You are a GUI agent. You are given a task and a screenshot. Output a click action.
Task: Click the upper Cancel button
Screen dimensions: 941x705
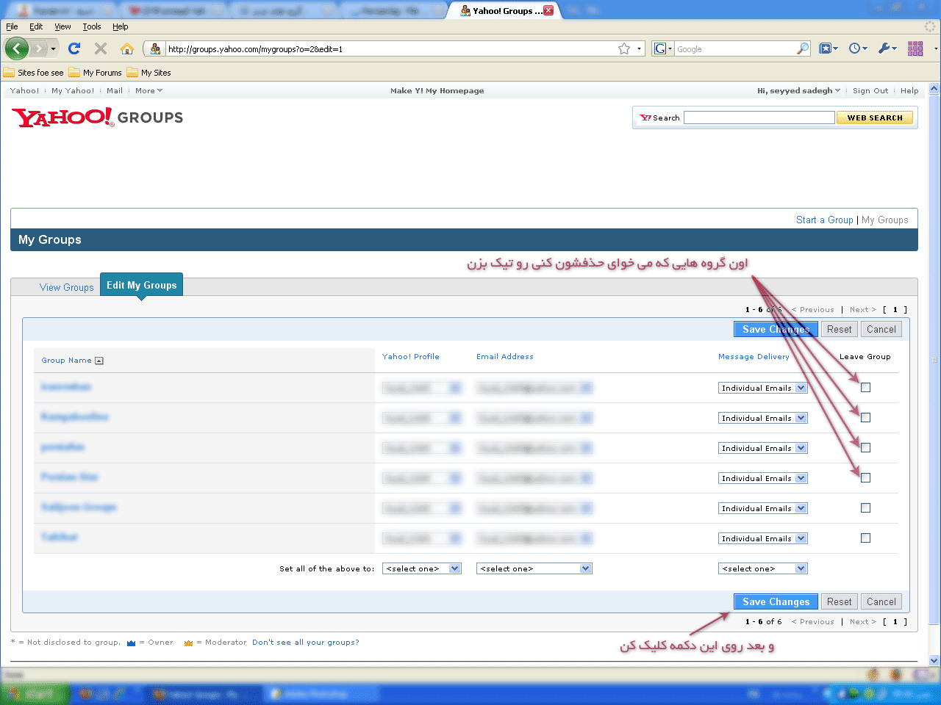pyautogui.click(x=881, y=329)
